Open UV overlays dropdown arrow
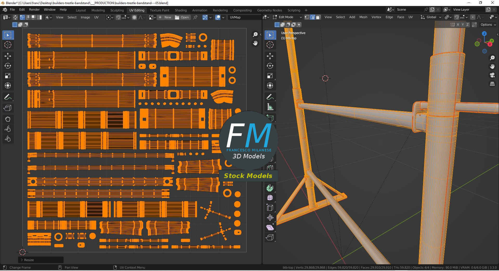 point(223,17)
